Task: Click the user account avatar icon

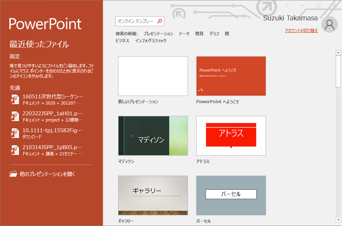Action: [x=329, y=24]
